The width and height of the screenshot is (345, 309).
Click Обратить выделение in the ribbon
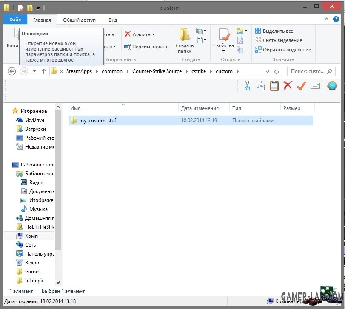click(283, 50)
